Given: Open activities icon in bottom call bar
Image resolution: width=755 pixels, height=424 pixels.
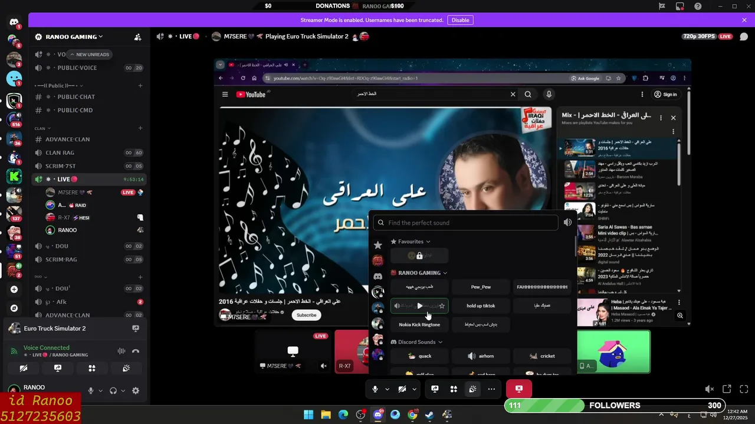Looking at the screenshot, I should click(x=454, y=389).
